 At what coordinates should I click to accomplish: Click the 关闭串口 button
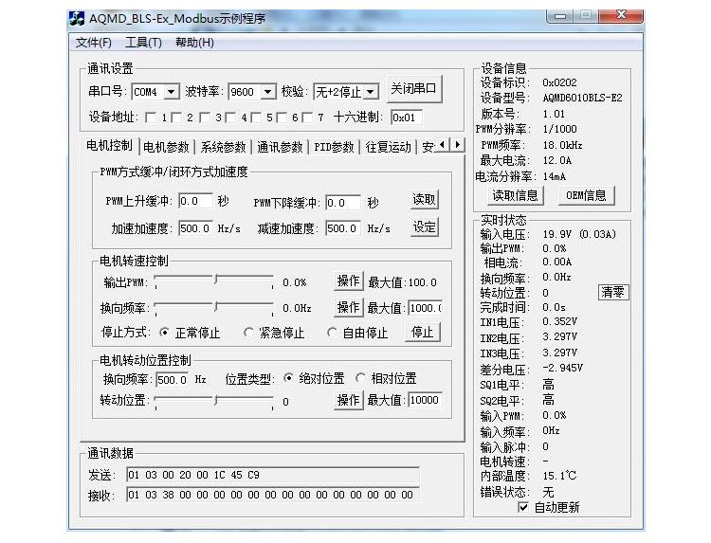point(414,89)
